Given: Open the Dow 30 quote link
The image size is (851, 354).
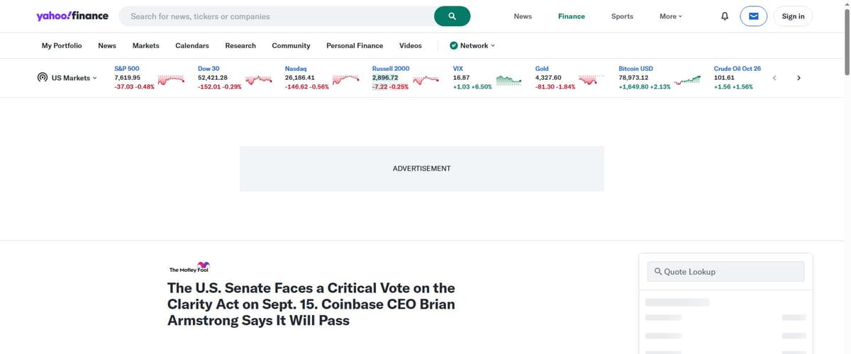Looking at the screenshot, I should pos(208,69).
